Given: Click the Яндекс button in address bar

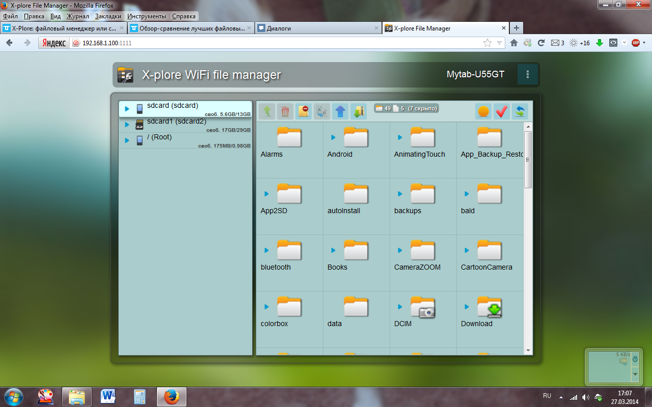Looking at the screenshot, I should (x=53, y=43).
